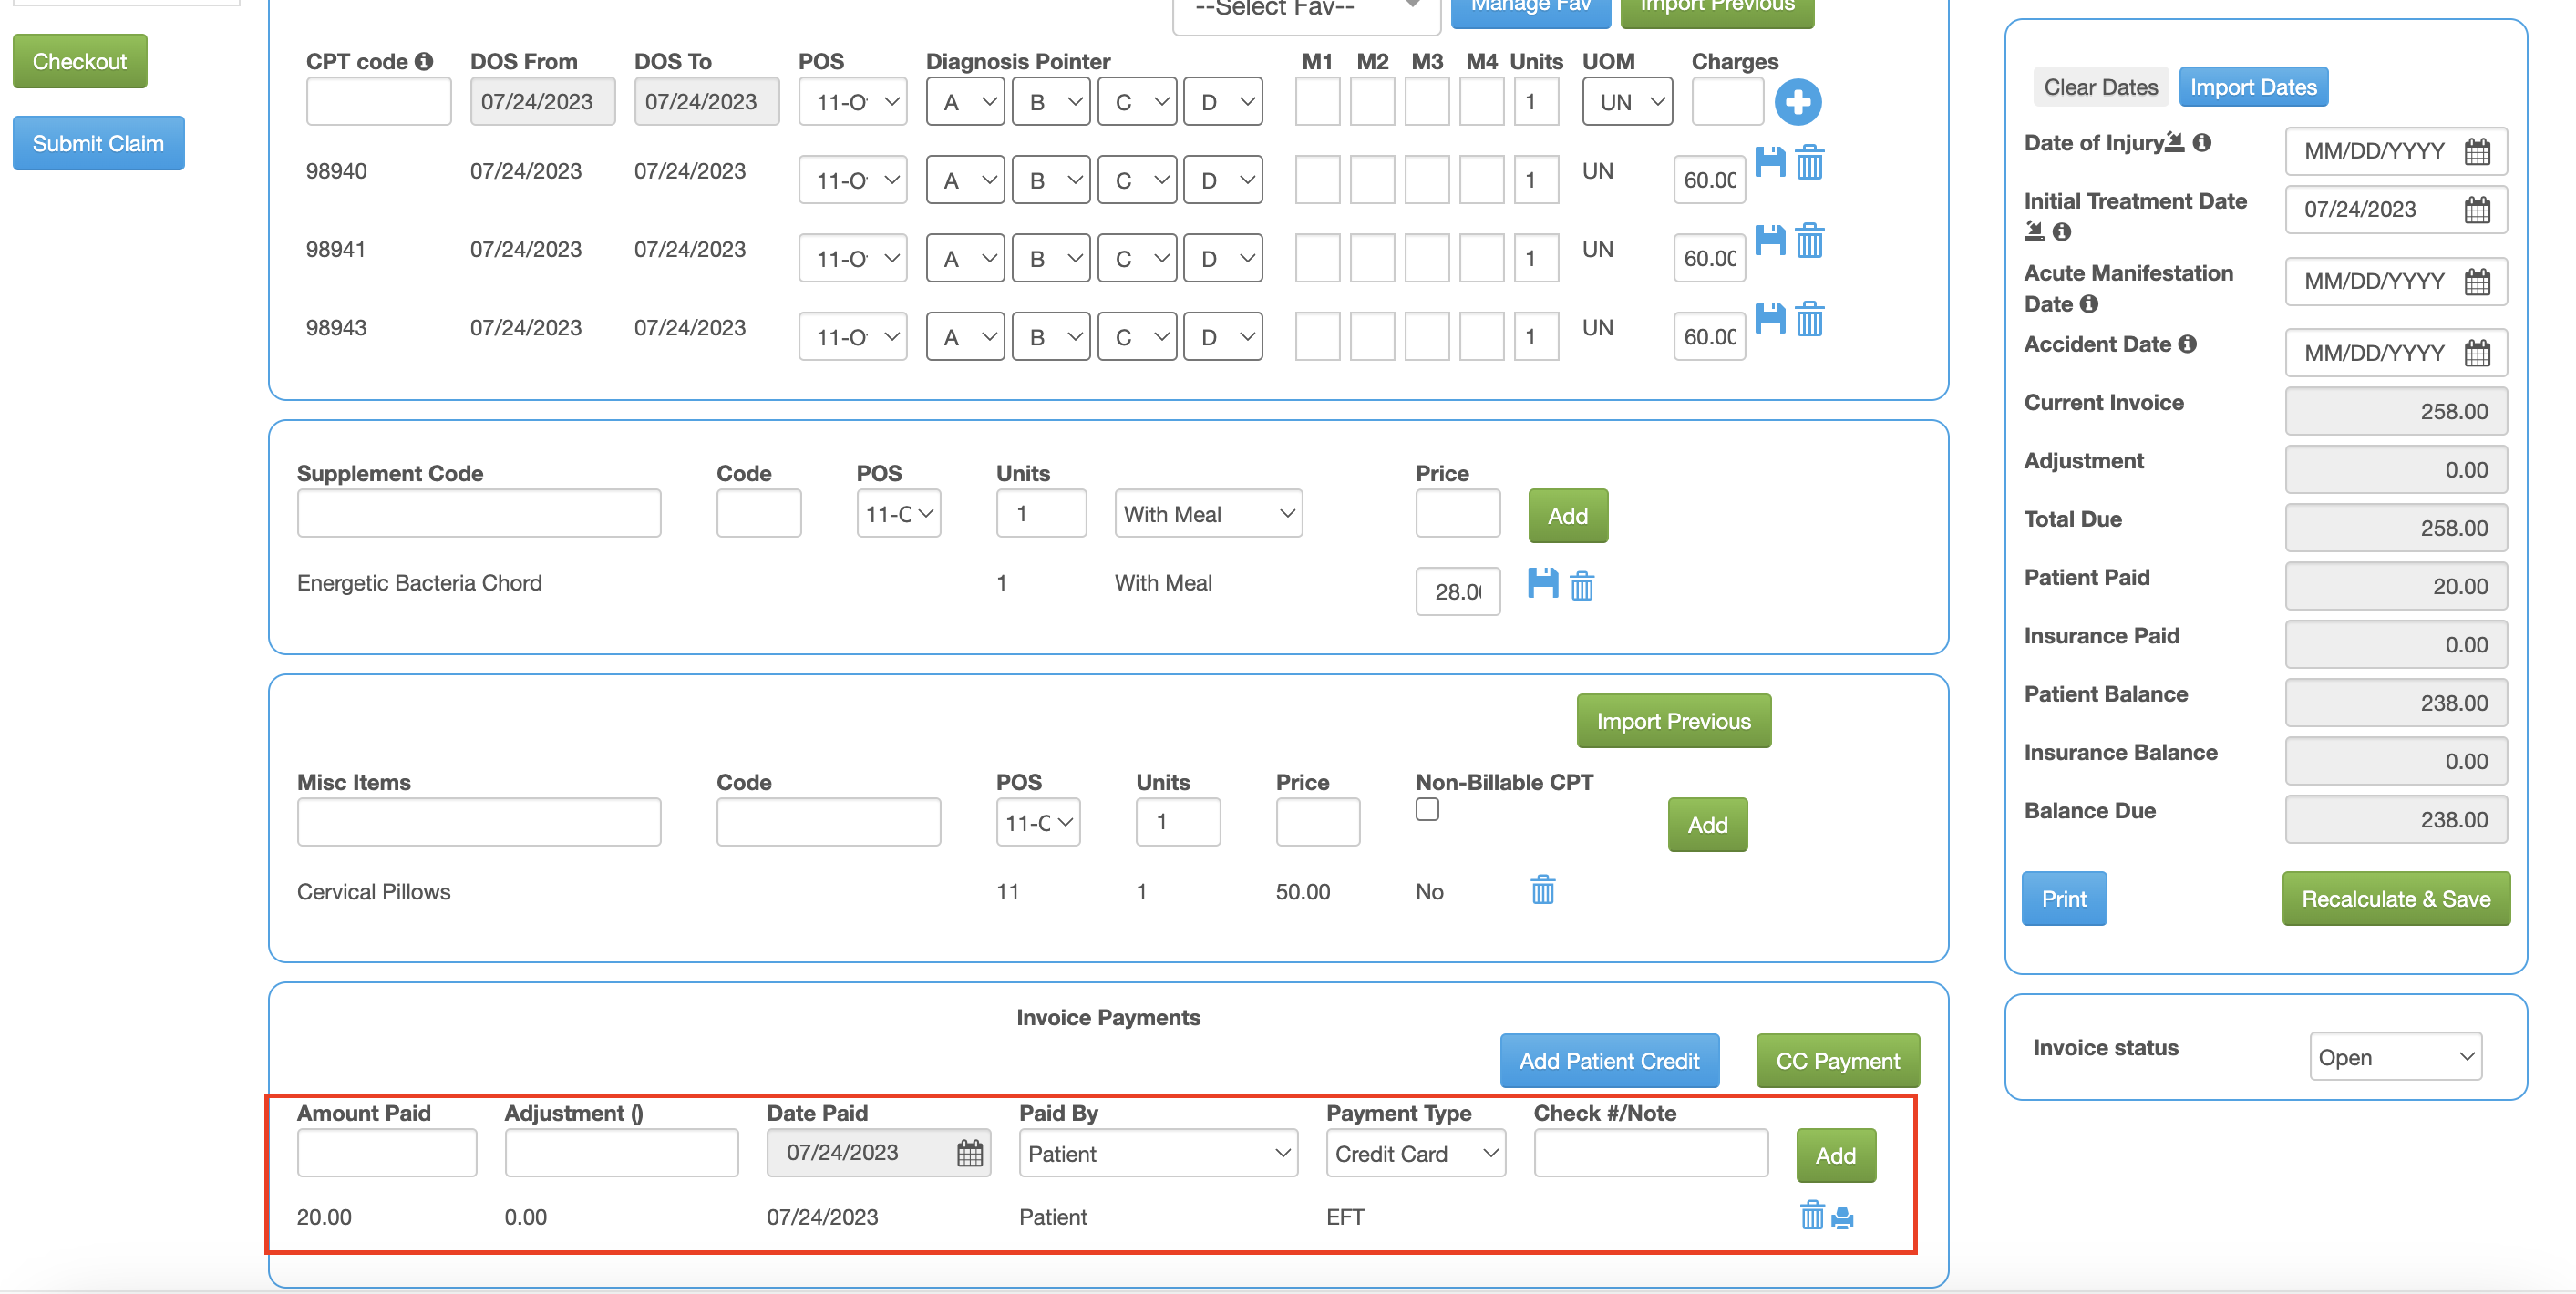This screenshot has height=1294, width=2576.
Task: Click the 'Cervical Pillows' item text
Action: [x=373, y=891]
